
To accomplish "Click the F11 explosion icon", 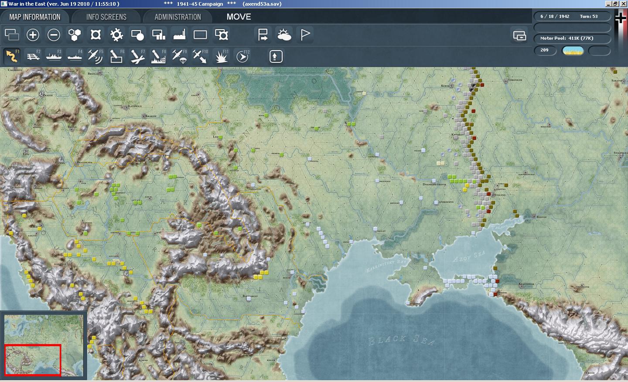I will pyautogui.click(x=222, y=56).
